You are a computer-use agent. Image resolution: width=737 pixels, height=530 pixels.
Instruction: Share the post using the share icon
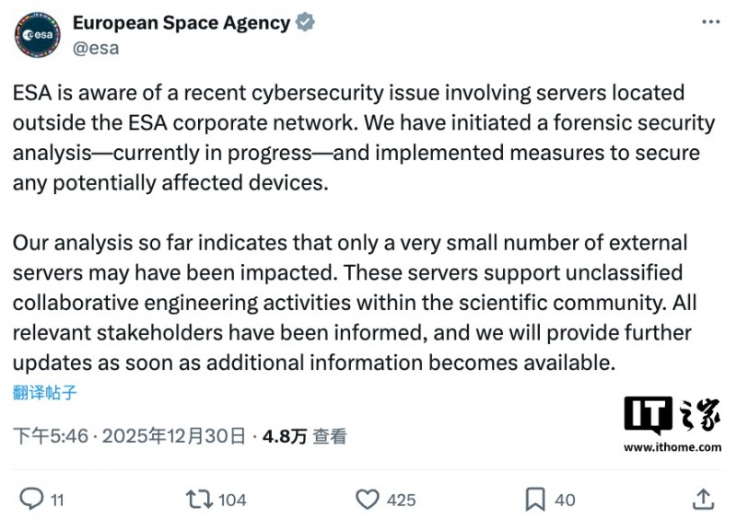[x=703, y=499]
